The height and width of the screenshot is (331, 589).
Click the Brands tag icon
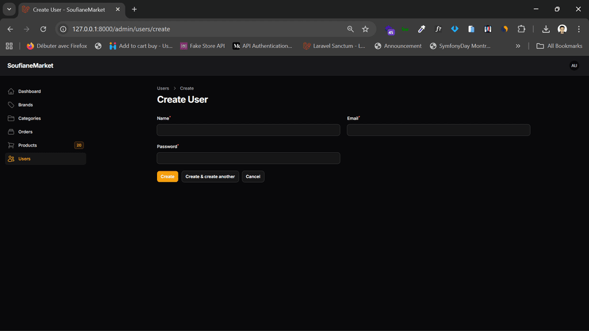11,105
